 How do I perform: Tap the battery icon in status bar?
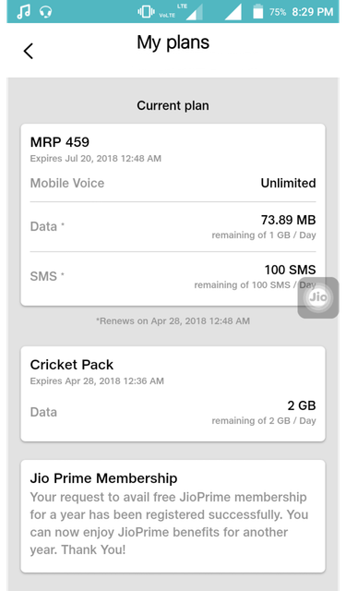pos(258,11)
